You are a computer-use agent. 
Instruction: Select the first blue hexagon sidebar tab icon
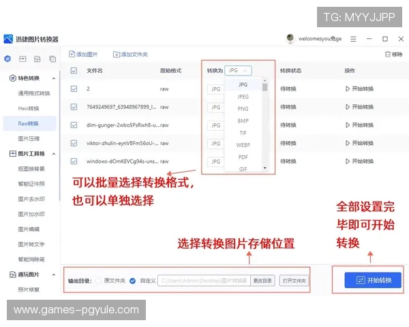point(7,59)
